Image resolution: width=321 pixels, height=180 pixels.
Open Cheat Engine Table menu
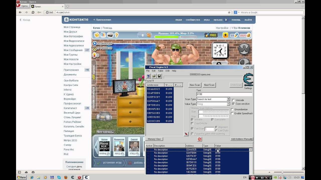pos(160,71)
